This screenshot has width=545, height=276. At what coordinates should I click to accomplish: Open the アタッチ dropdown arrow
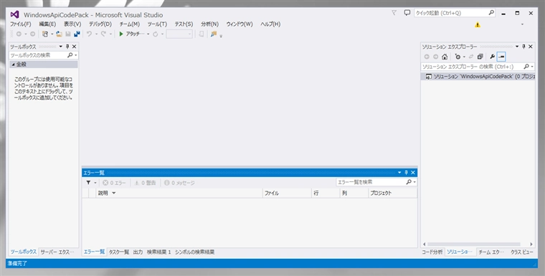[148, 34]
